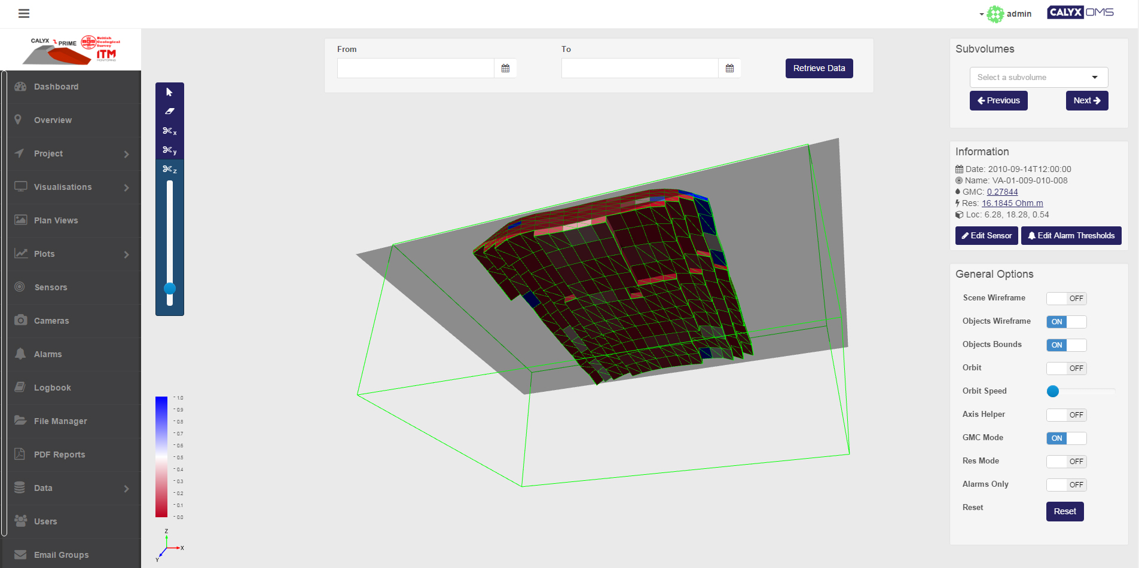
Task: Activate the Y-axis cut scissors tool
Action: 169,150
